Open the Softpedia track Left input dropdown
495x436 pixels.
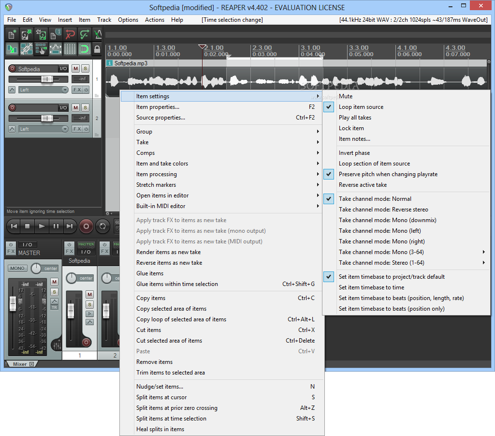click(43, 90)
